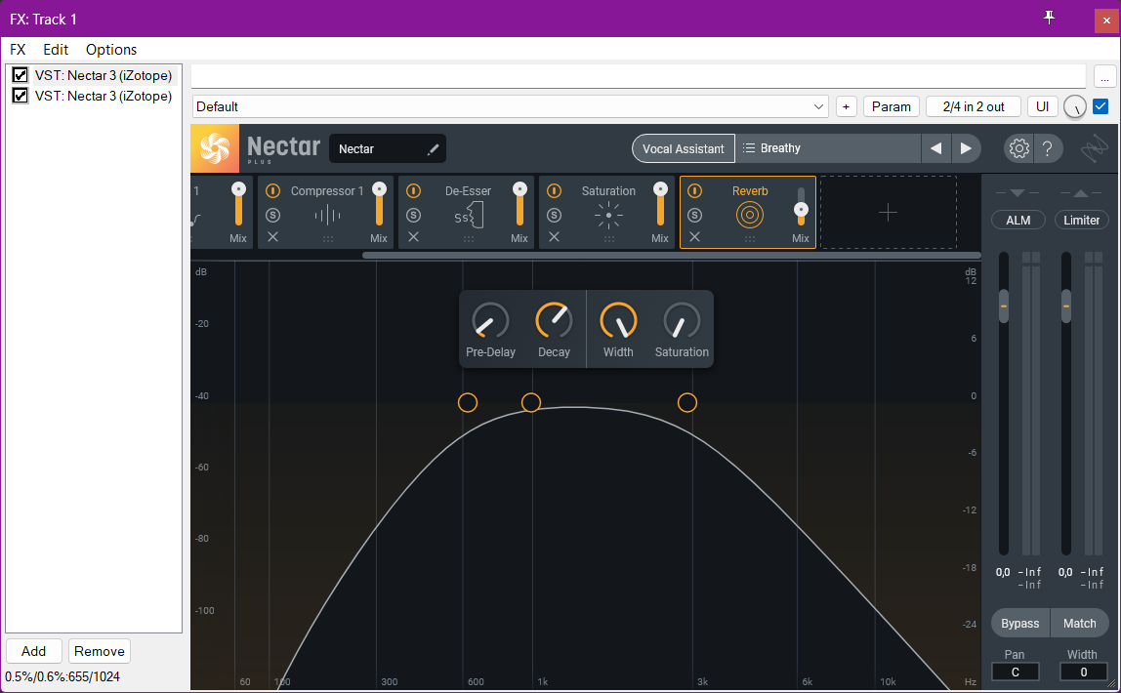Open Nectar settings gear icon

[1018, 148]
